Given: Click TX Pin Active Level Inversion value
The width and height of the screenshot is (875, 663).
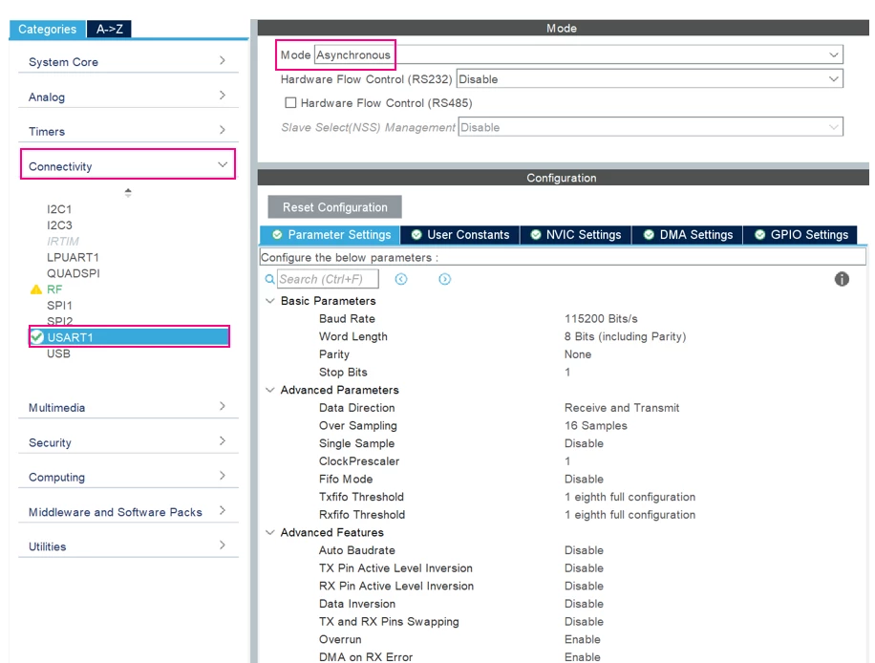Looking at the screenshot, I should click(584, 568).
